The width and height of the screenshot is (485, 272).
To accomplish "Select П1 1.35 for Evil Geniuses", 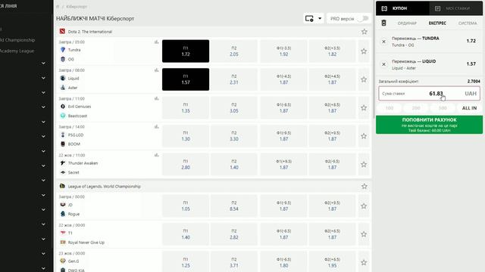I will [186, 108].
